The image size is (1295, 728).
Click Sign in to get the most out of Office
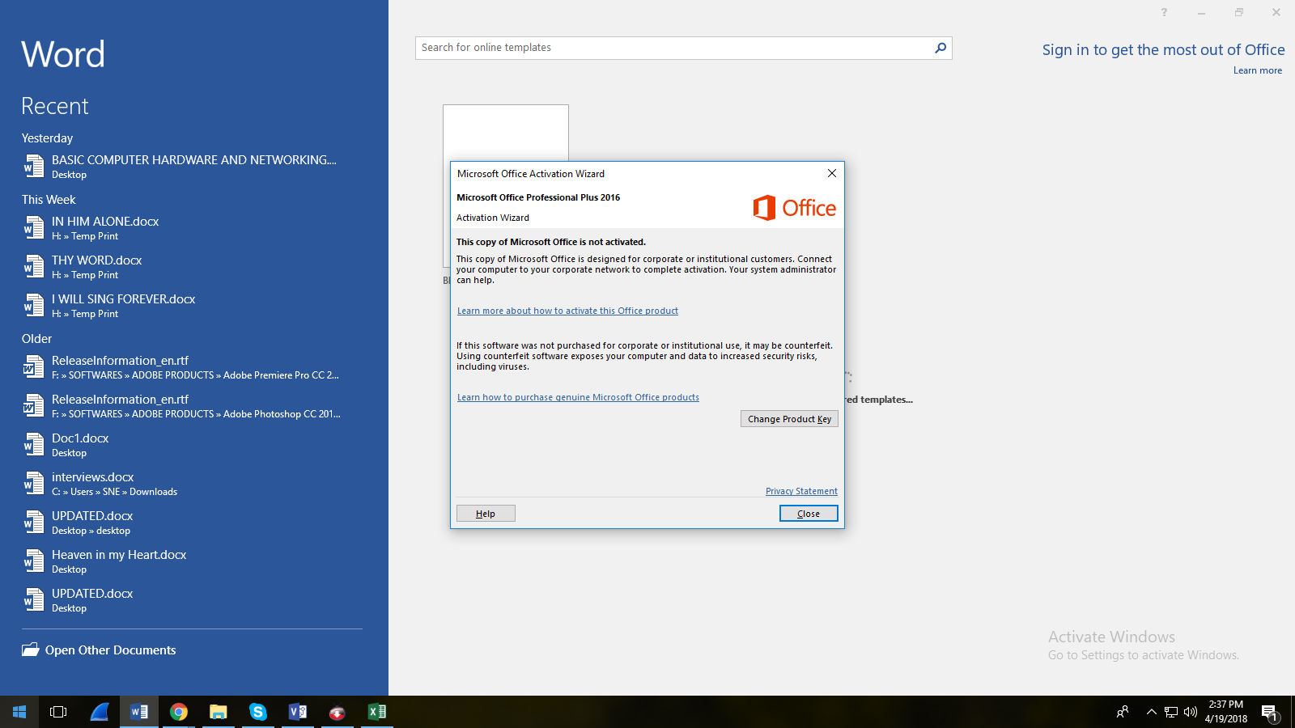(x=1163, y=50)
